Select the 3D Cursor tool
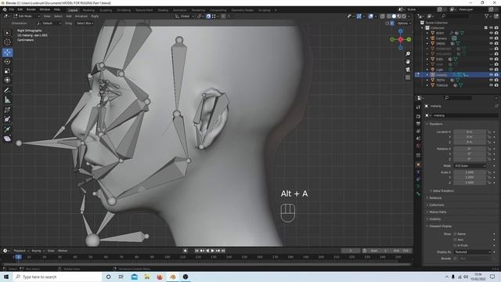 click(7, 42)
